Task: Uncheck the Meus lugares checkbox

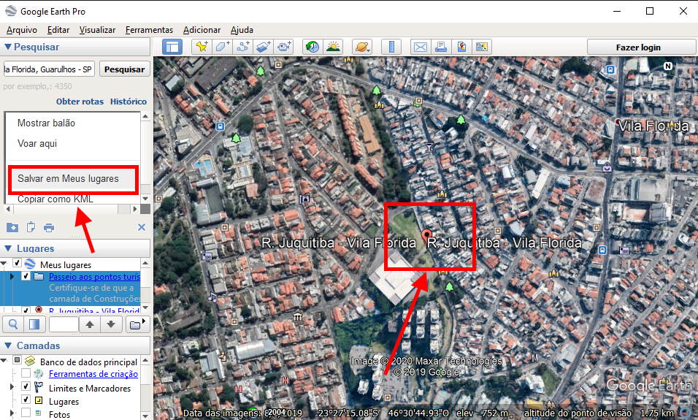Action: tap(17, 263)
